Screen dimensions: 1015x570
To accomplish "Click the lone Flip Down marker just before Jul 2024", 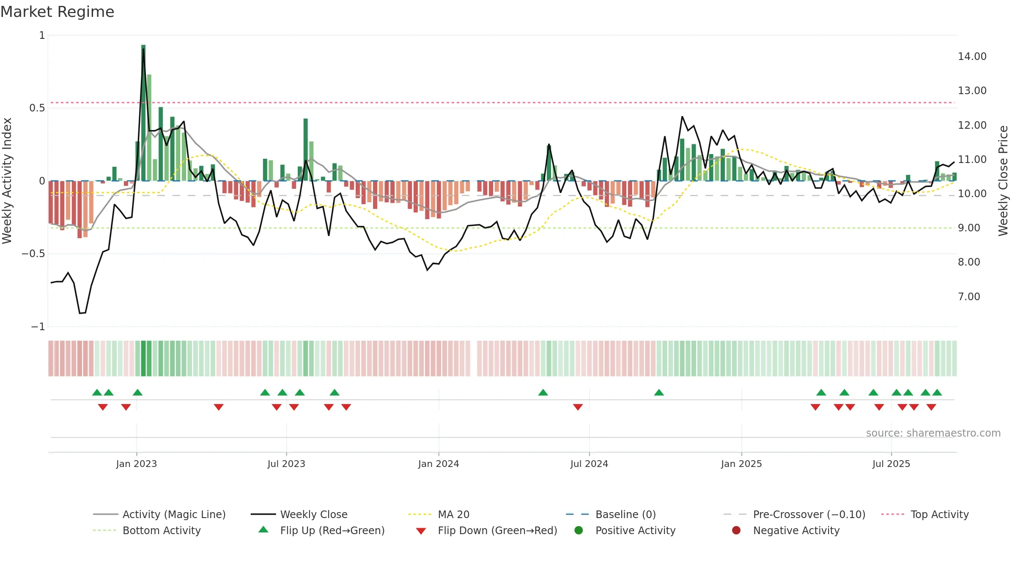I will point(578,407).
